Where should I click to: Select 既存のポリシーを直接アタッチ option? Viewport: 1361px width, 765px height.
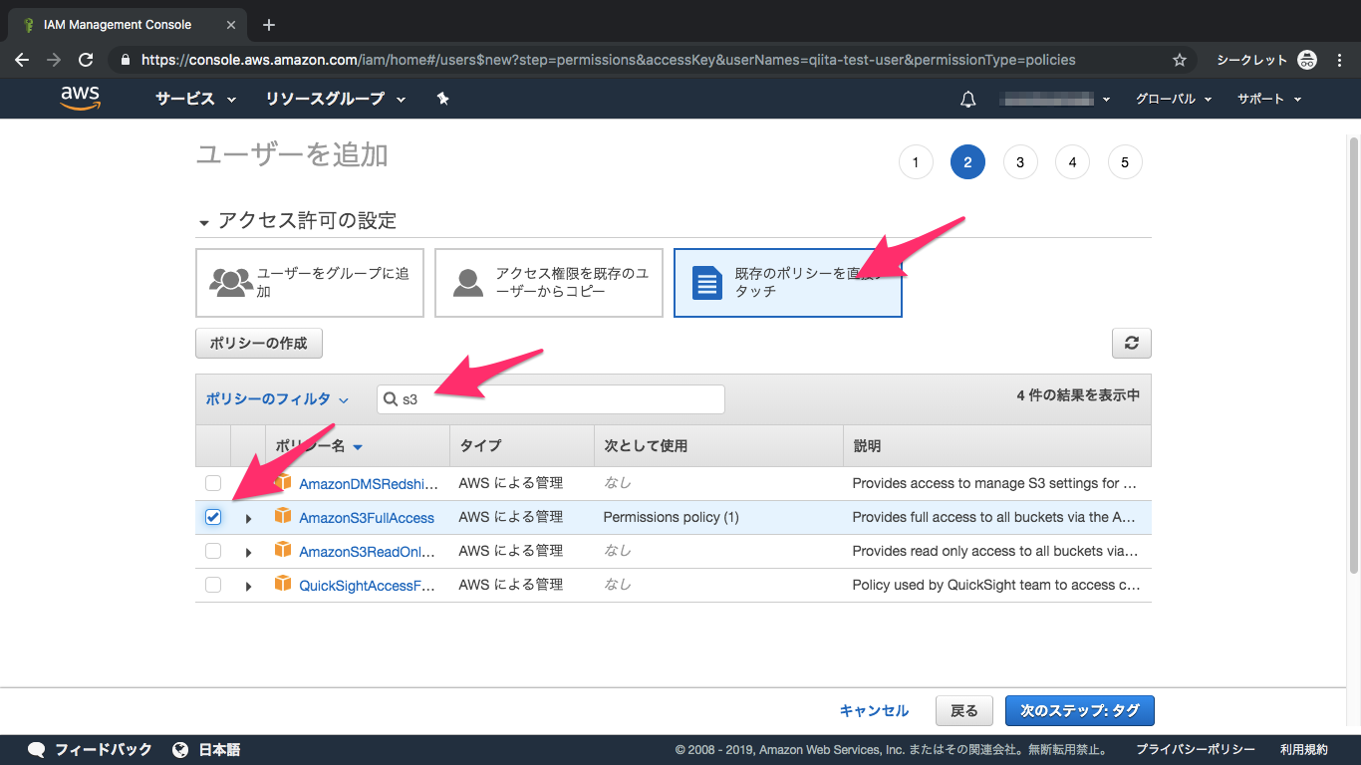(x=788, y=283)
